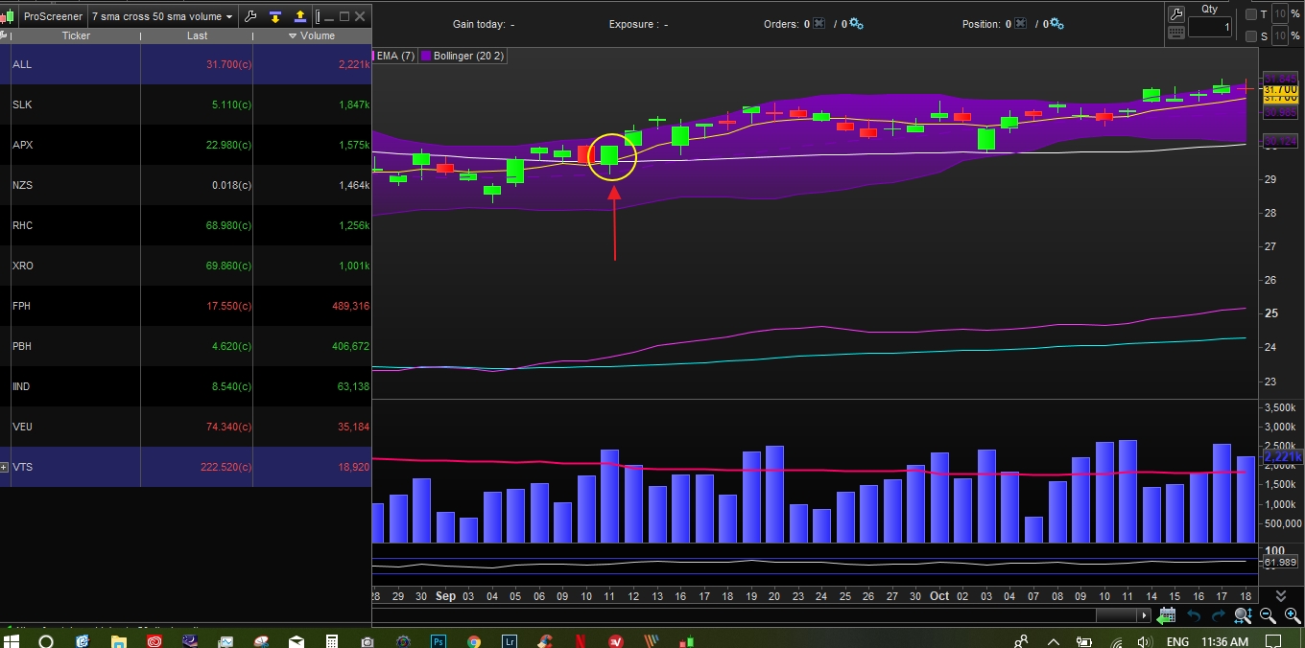
Task: Click the yellow up-arrow icon in ProScreener
Action: point(300,16)
